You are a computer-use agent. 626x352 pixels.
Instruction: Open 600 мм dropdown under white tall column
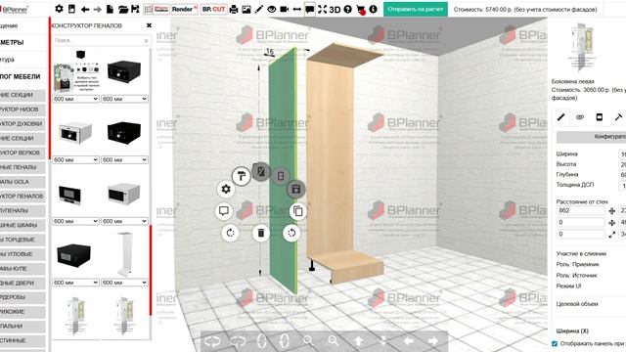pyautogui.click(x=124, y=283)
